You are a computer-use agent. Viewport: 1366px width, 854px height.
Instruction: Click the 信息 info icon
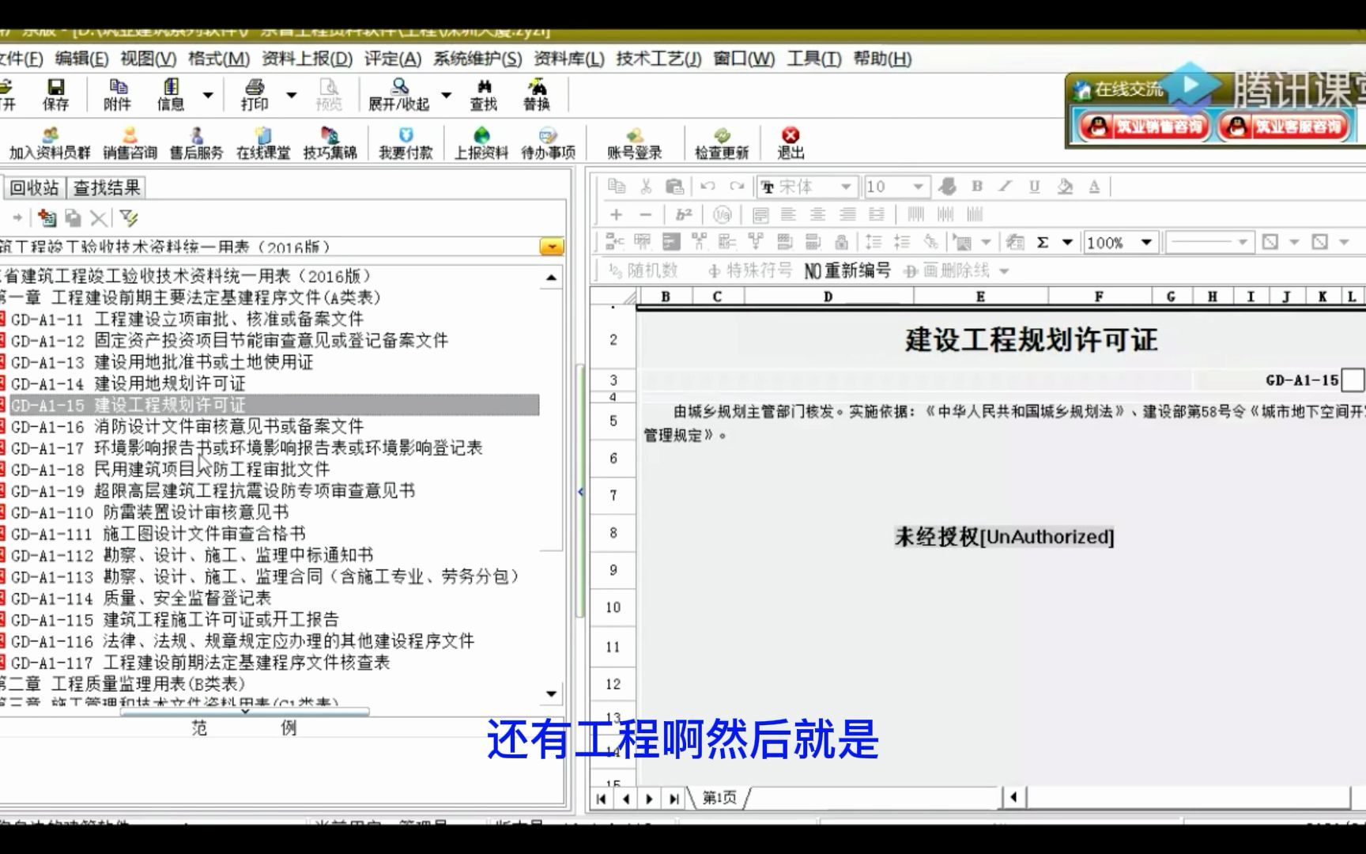point(170,94)
